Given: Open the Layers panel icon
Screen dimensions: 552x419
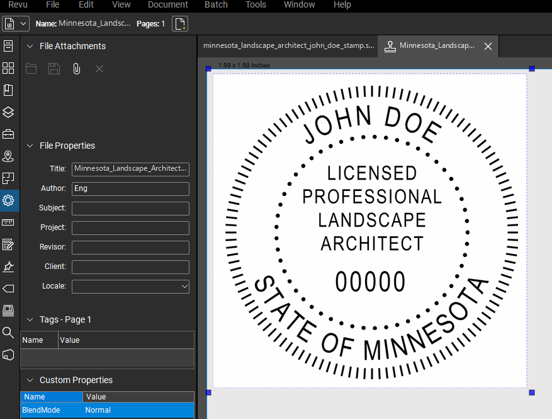Looking at the screenshot, I should (8, 112).
